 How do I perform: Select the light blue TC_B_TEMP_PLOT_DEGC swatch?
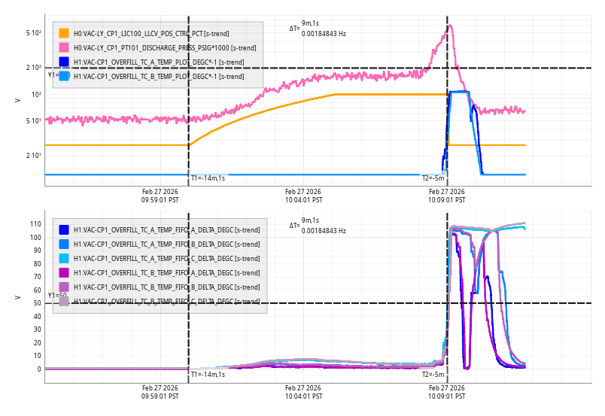64,76
